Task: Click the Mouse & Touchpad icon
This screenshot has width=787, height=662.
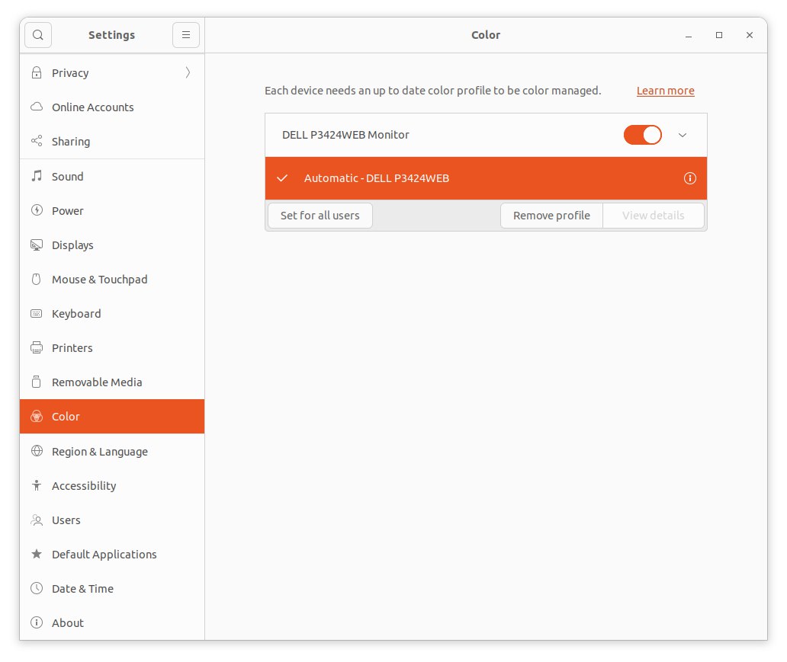Action: (37, 279)
